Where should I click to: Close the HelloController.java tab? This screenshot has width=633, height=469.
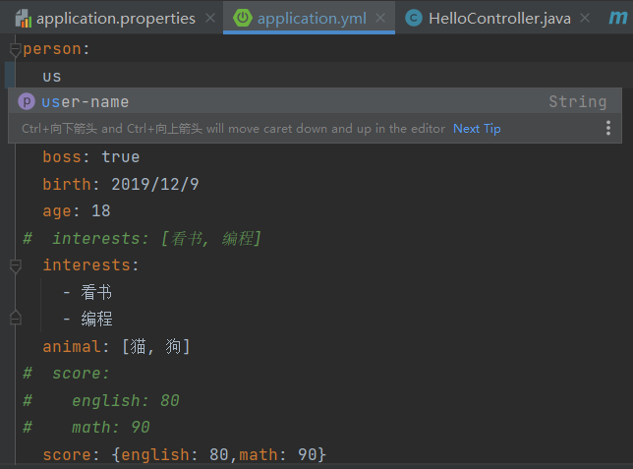[x=586, y=19]
